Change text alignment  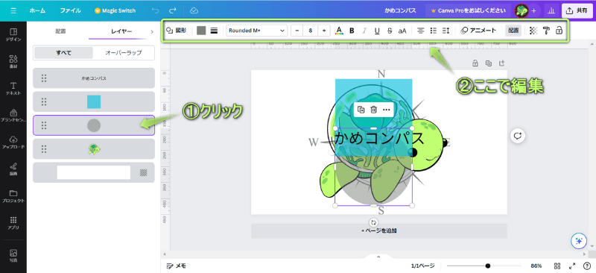[x=420, y=31]
